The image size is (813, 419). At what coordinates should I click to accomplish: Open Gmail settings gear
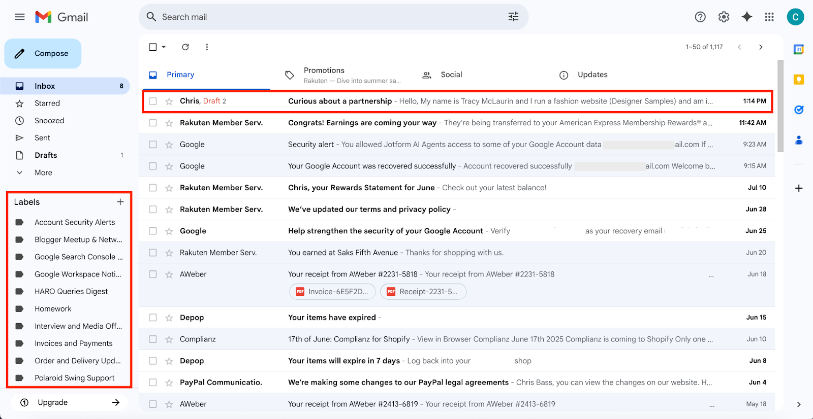click(x=724, y=17)
